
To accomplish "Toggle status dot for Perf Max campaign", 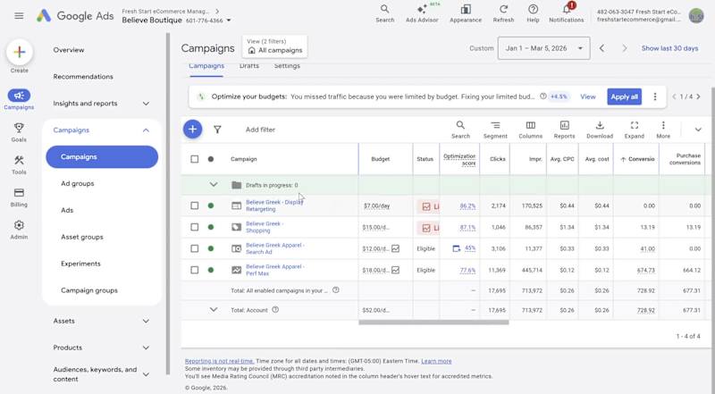I will 211,270.
